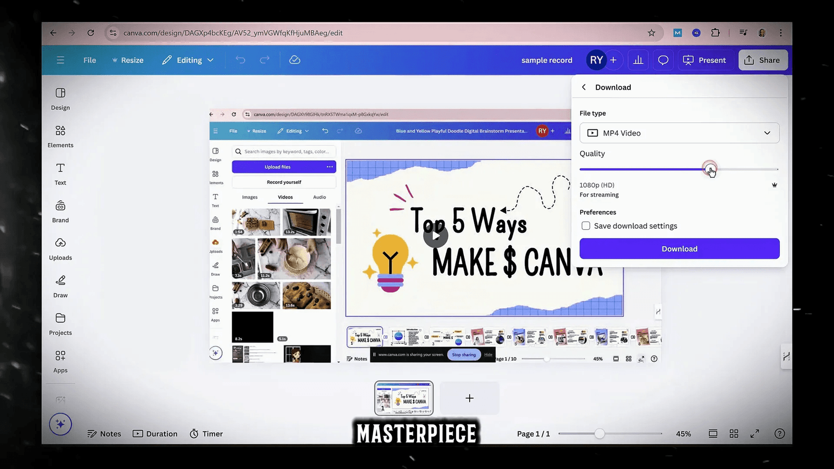Open the comments bubble icon
The width and height of the screenshot is (834, 469).
pos(663,60)
